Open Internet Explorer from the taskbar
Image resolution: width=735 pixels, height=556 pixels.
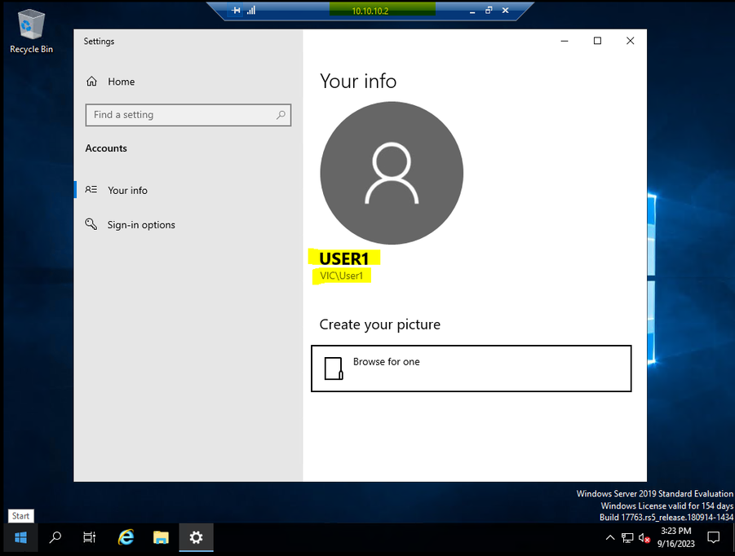click(x=126, y=537)
